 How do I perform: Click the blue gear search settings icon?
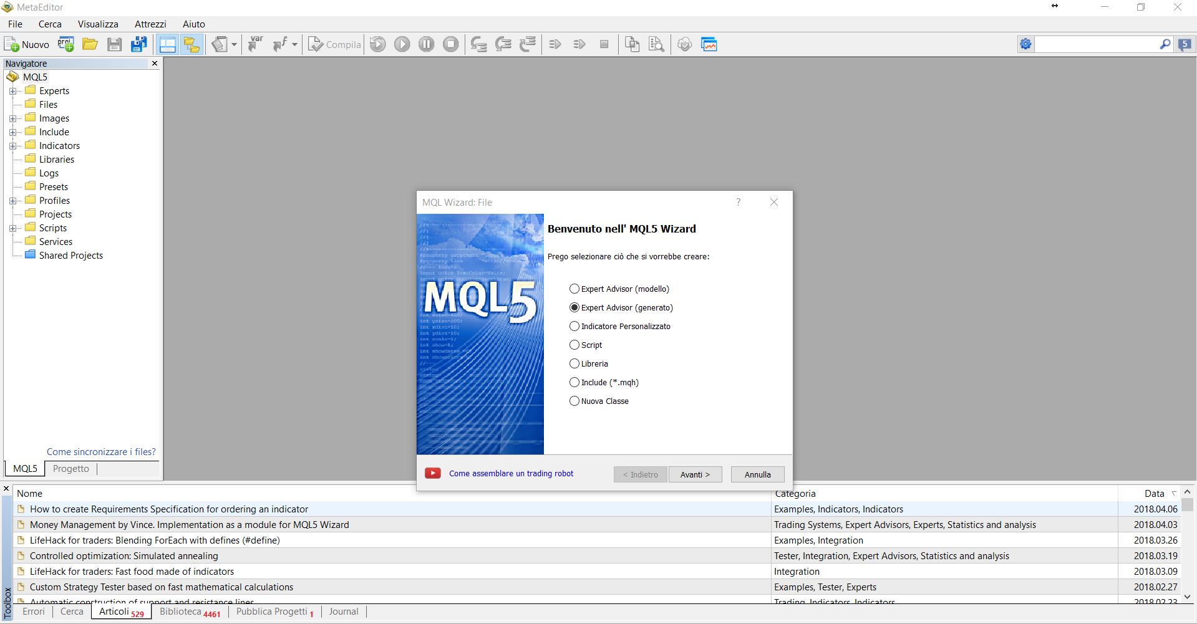[x=1026, y=44]
